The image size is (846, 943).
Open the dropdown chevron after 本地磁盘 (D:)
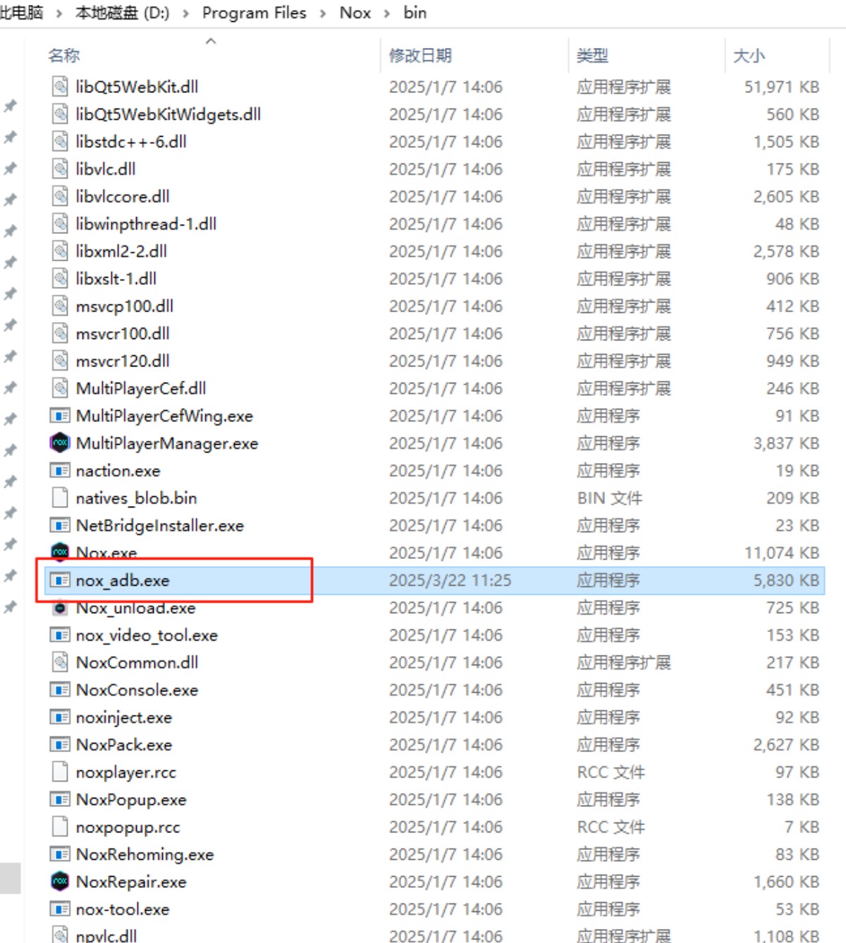click(x=186, y=13)
